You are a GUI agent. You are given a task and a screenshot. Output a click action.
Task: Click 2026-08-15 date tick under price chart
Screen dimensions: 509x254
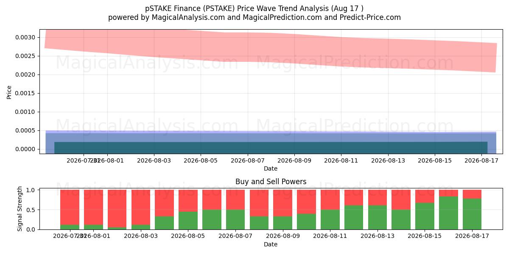click(x=435, y=160)
